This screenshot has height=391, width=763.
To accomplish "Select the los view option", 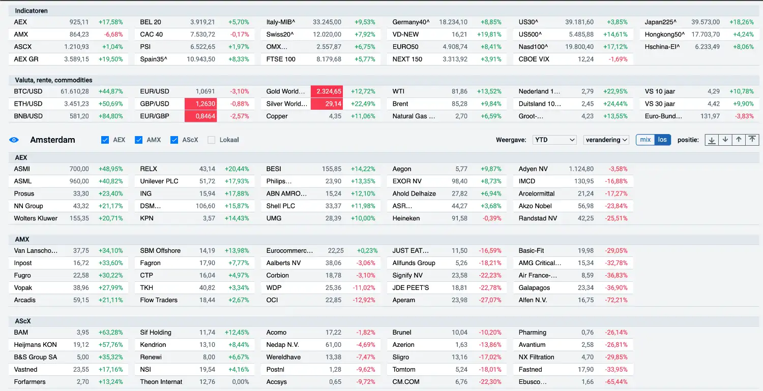I will pos(662,140).
